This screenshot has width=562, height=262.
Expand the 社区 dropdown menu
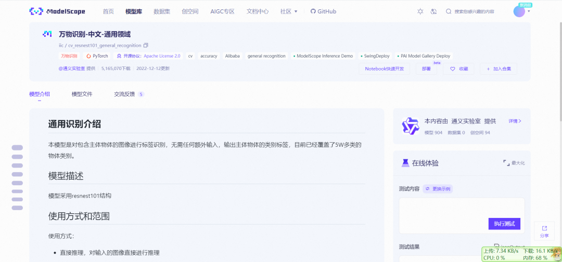289,11
